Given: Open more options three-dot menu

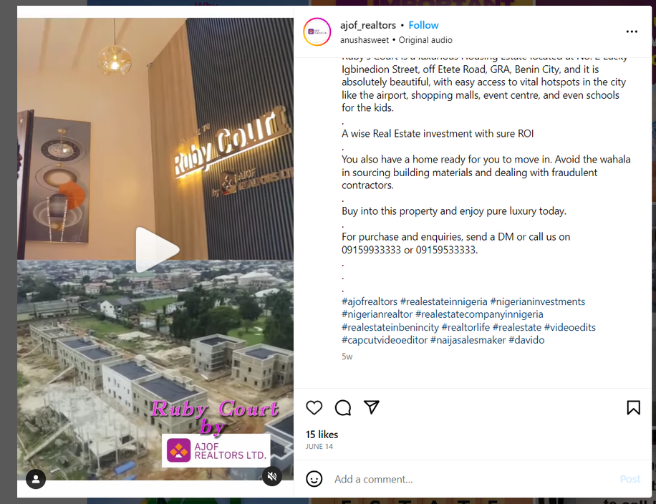Looking at the screenshot, I should coord(632,31).
